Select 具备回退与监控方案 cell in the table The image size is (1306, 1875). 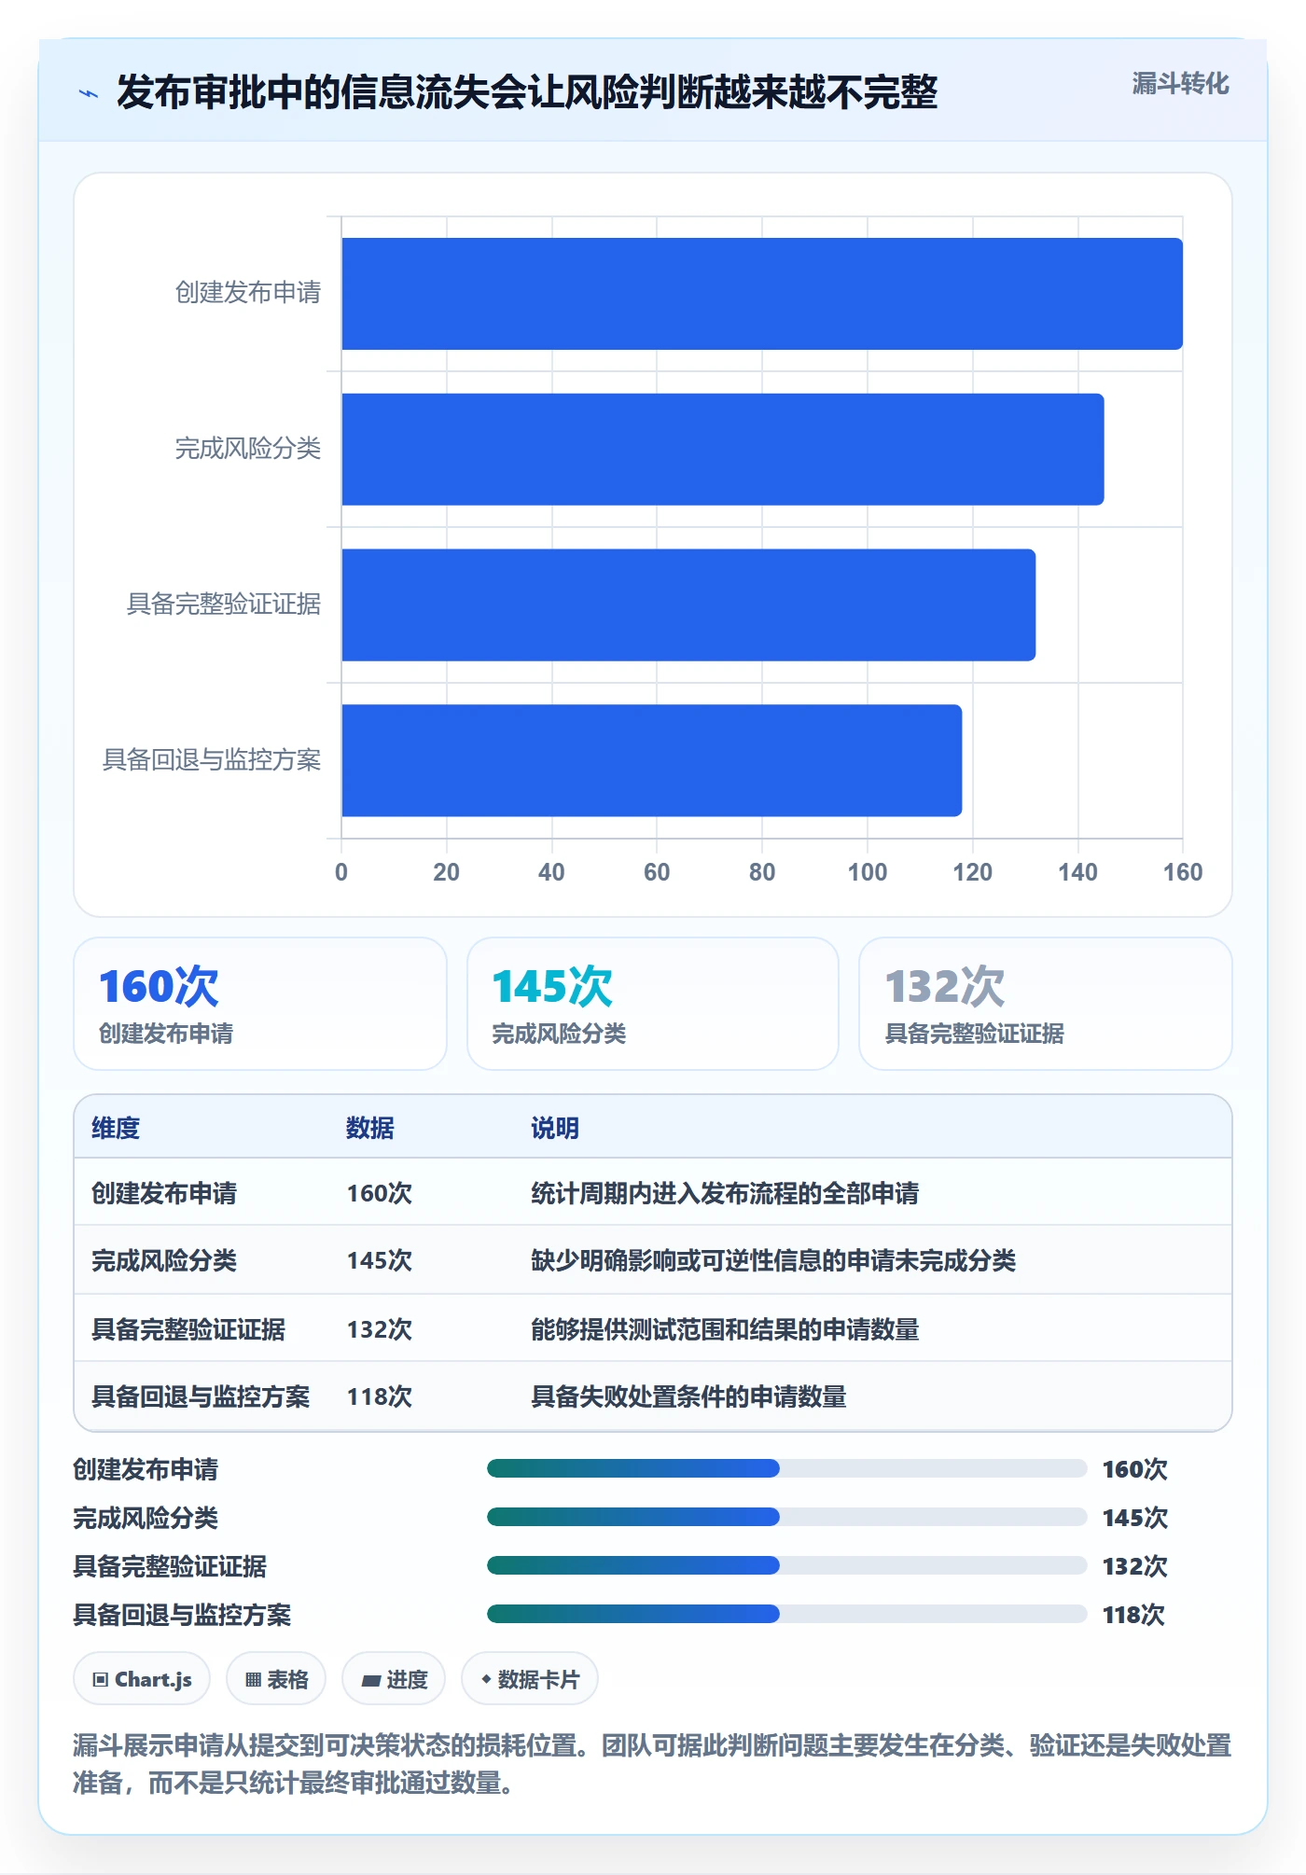pos(201,1396)
